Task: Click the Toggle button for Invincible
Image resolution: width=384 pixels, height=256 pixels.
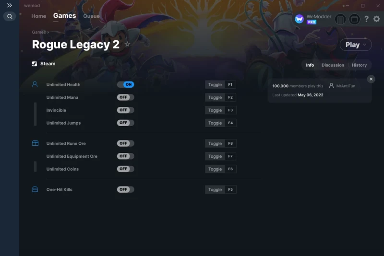Action: pos(215,110)
